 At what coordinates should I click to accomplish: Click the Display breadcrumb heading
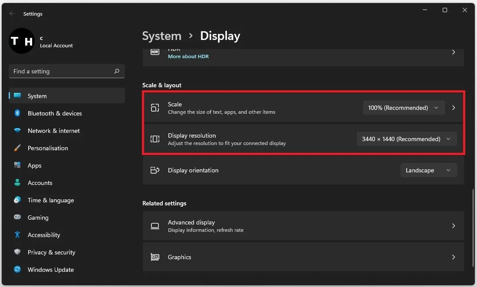[220, 36]
